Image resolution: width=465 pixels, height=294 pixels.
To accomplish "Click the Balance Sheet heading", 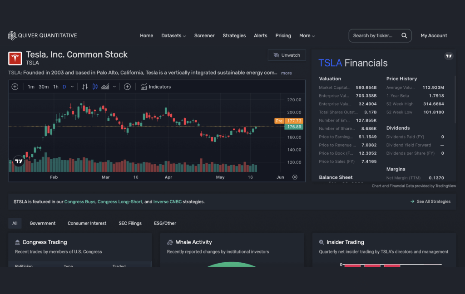I will point(336,177).
